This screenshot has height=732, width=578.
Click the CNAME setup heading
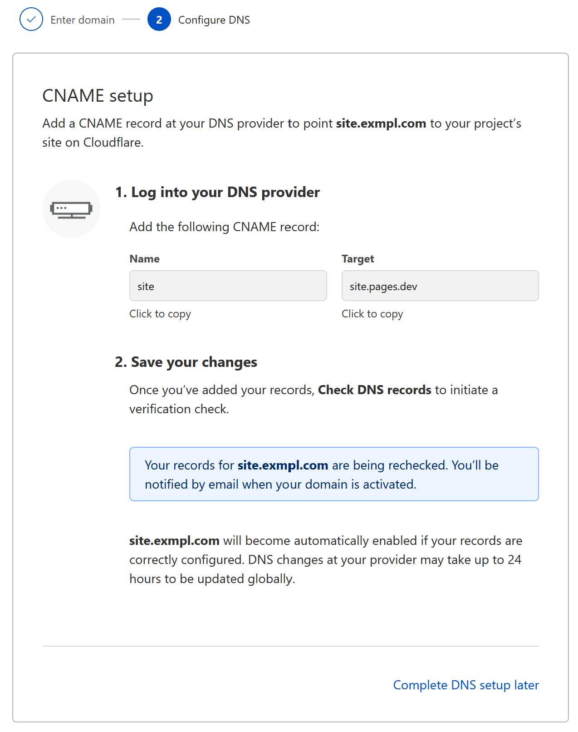coord(97,95)
